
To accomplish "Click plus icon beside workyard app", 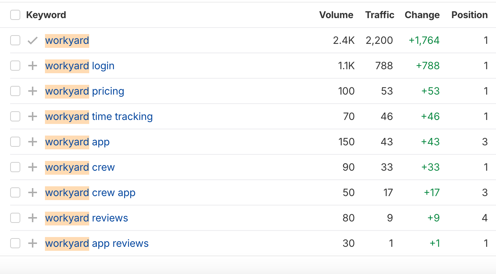I will [33, 142].
